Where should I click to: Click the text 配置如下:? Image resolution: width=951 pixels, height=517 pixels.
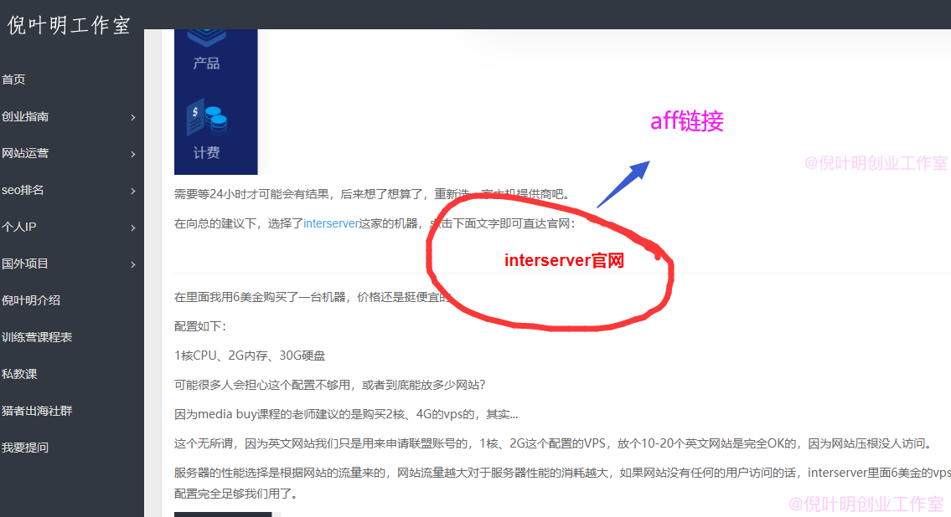(200, 326)
